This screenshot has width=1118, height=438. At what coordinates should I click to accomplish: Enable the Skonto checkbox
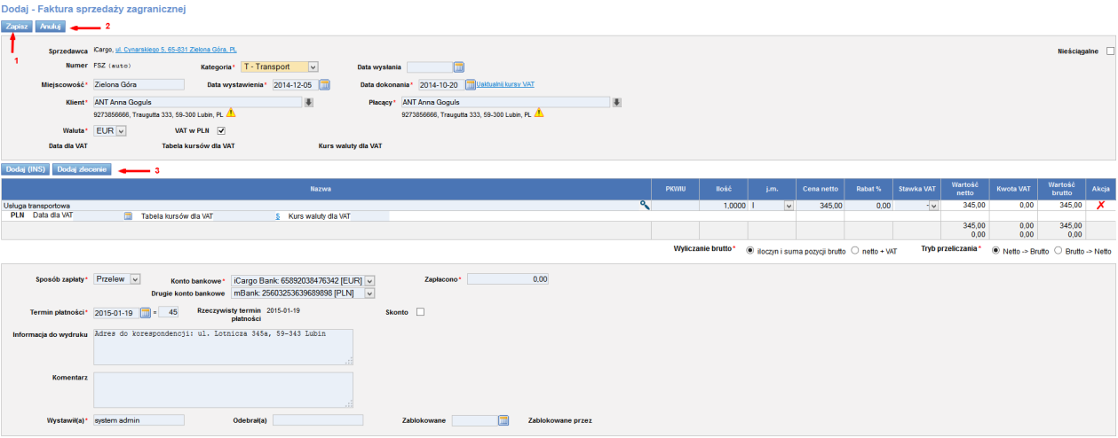click(420, 311)
